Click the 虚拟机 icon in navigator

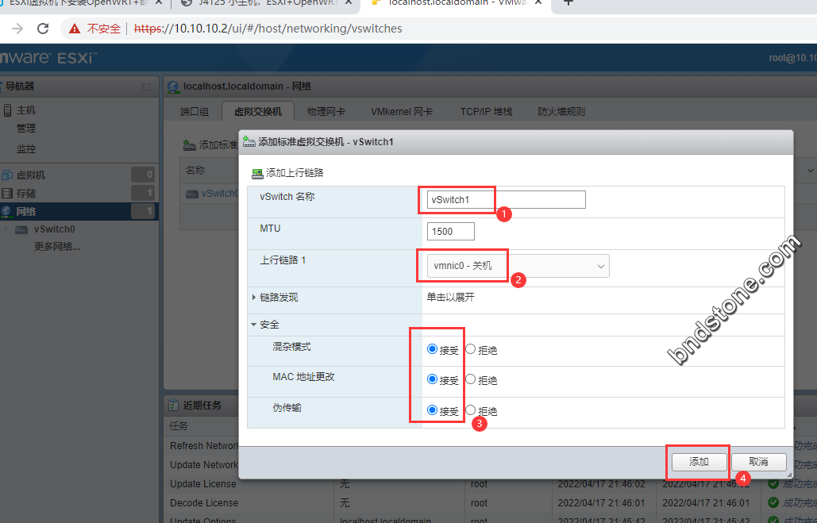pos(7,175)
